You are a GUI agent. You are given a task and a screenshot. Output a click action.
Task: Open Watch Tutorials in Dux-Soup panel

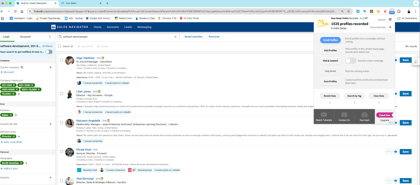324,117
